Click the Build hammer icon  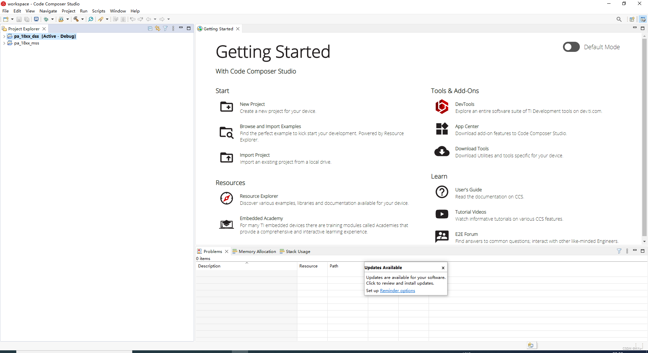click(76, 19)
